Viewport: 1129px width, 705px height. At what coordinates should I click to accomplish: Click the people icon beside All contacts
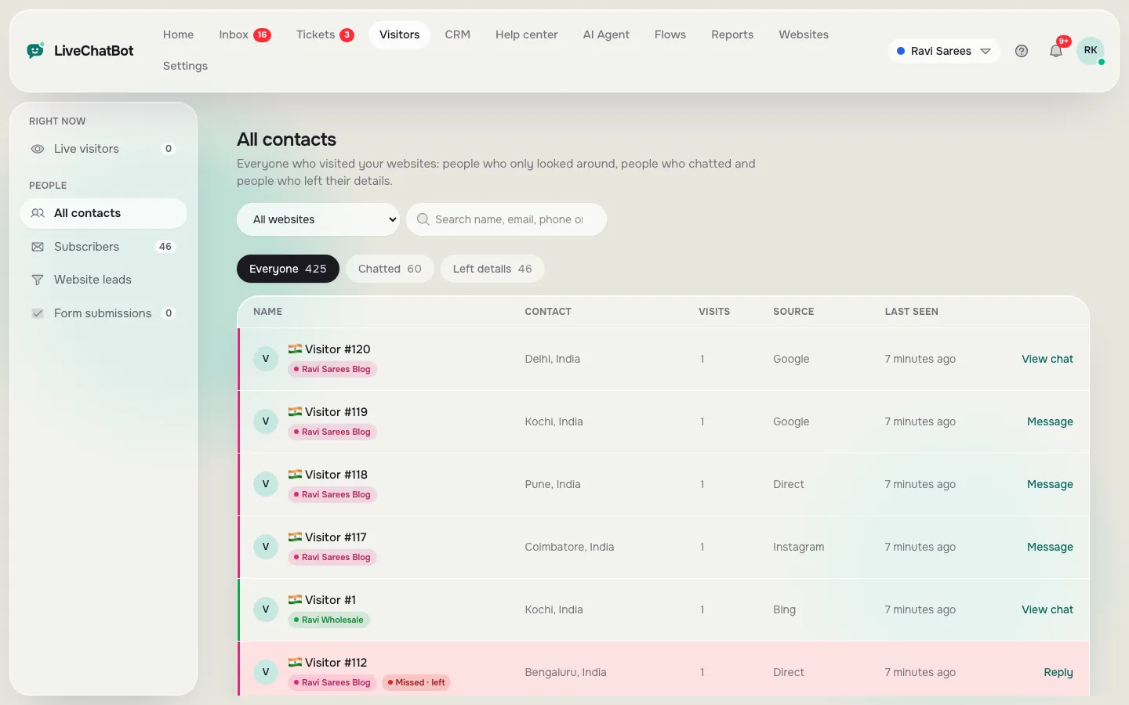tap(38, 213)
